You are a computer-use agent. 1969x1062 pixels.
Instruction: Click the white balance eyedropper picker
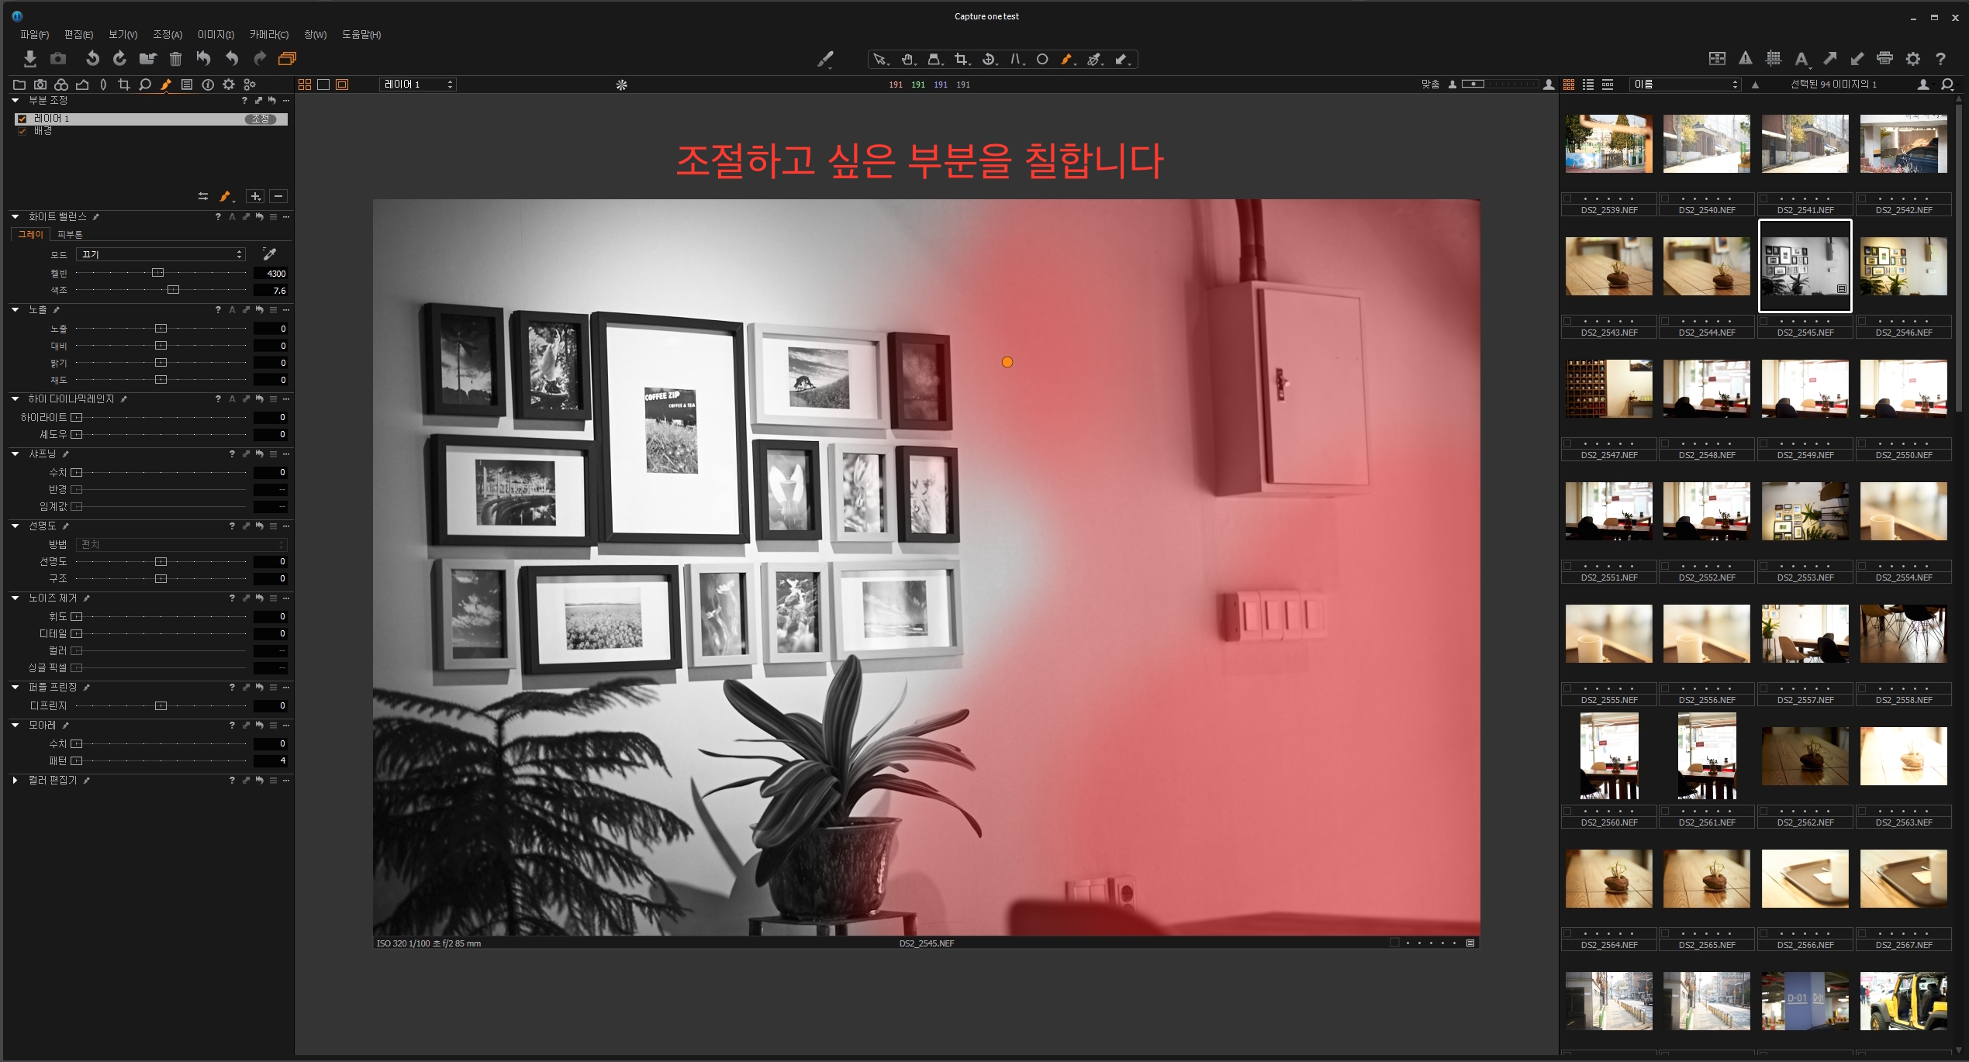[269, 254]
